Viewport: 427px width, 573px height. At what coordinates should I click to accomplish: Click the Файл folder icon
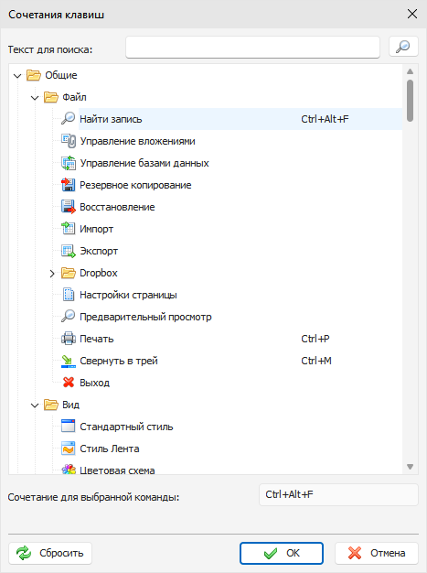pos(51,97)
